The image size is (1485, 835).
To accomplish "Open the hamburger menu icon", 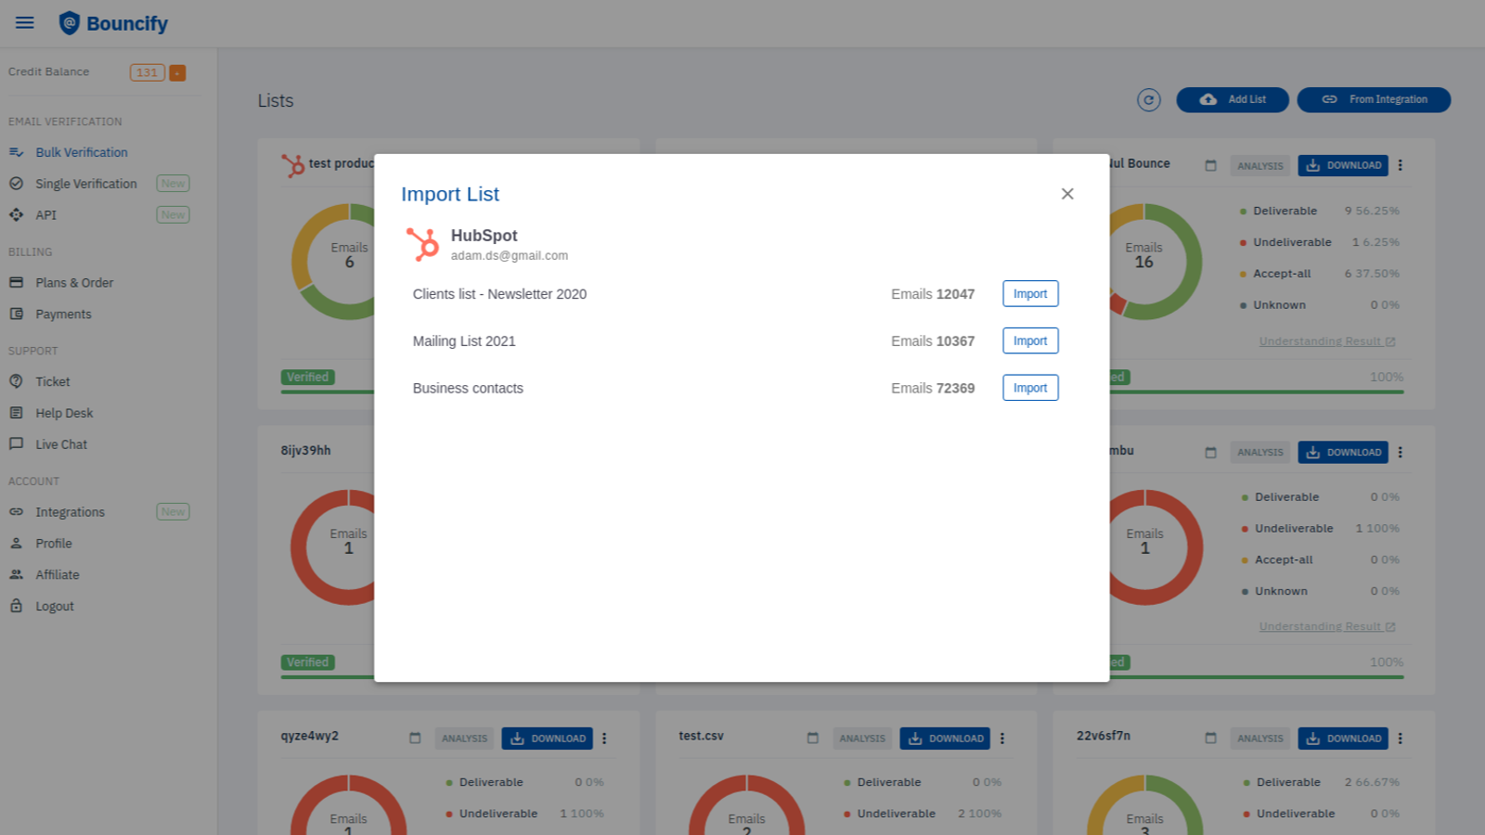I will [25, 23].
